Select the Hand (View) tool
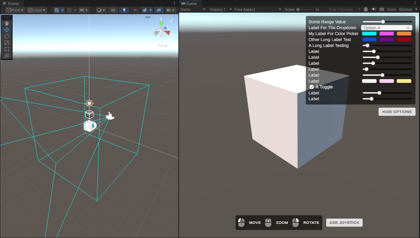This screenshot has height=238, width=420. pos(7,23)
